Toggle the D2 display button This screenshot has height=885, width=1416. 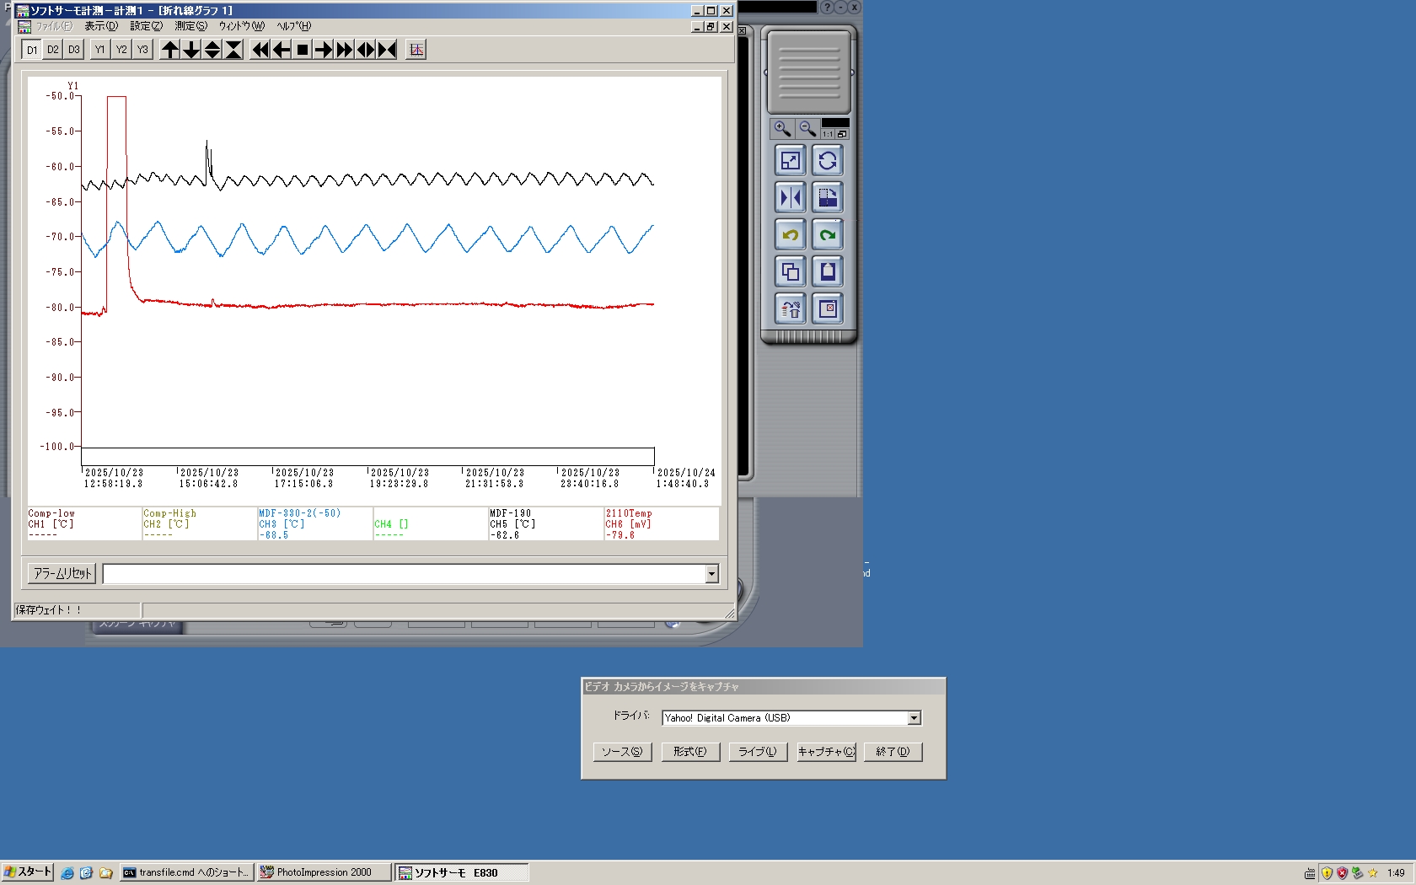(53, 50)
